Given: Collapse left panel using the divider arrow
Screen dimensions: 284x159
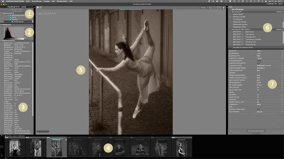Looking at the screenshot, I should (35, 8).
